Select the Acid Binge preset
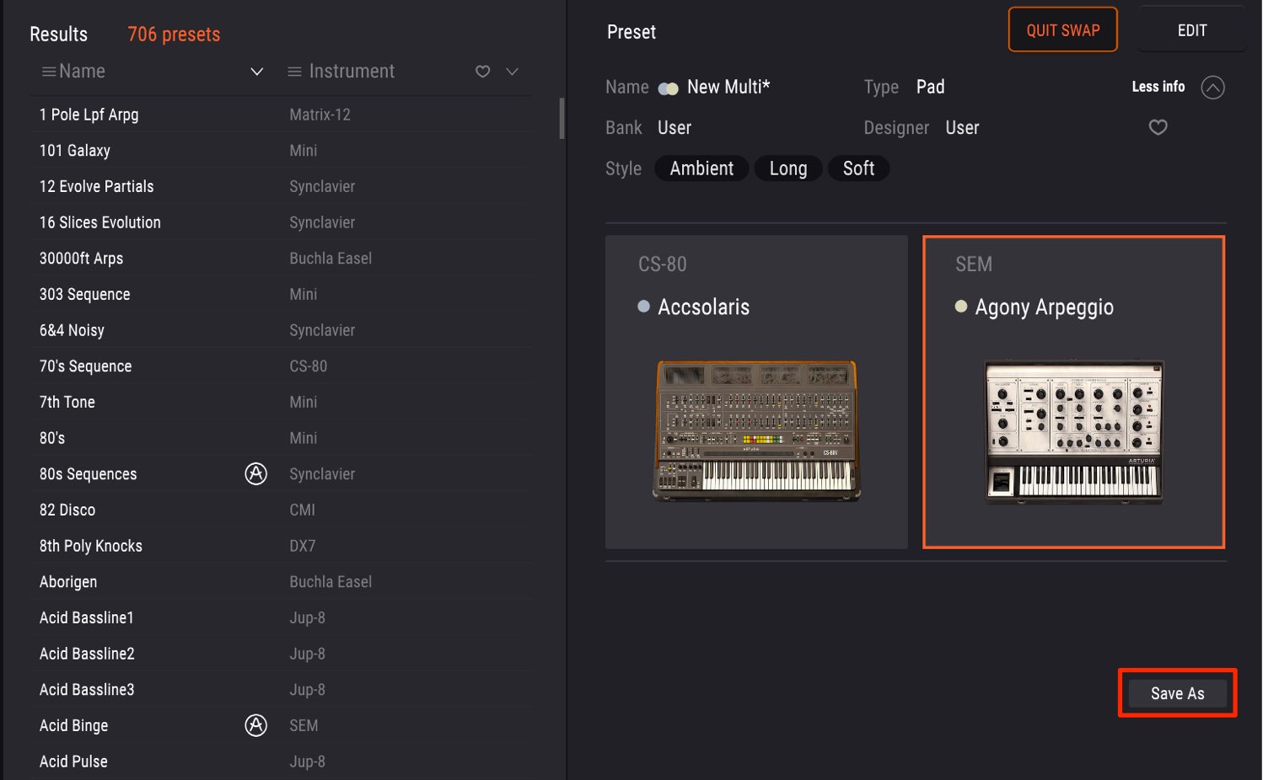The height and width of the screenshot is (780, 1263). pos(281,725)
